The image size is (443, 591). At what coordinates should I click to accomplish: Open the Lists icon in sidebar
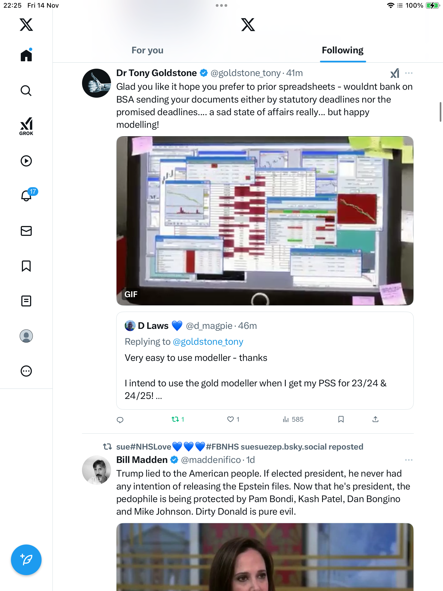(26, 301)
